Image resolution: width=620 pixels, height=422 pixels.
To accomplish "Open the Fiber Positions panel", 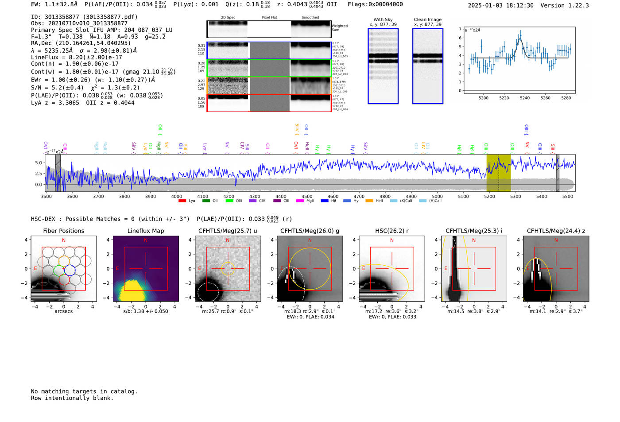I will tap(64, 269).
